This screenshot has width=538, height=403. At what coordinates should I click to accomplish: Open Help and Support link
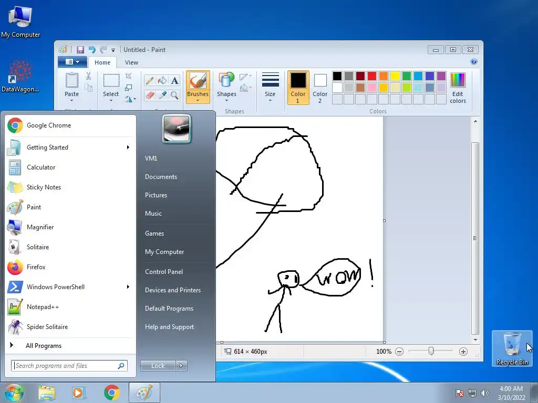click(169, 327)
